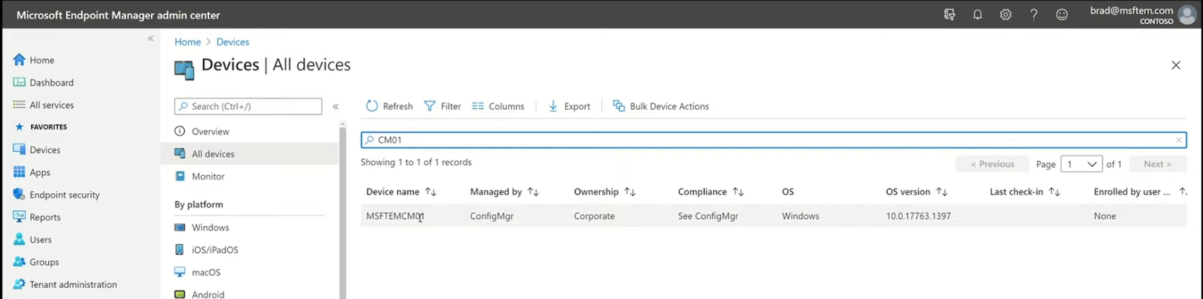Open the MSFTEMCM01 device link
This screenshot has height=299, width=1203.
pyautogui.click(x=395, y=216)
